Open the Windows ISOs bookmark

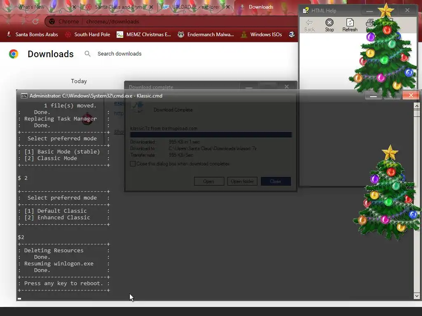click(262, 35)
